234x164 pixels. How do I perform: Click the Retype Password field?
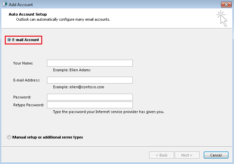(90, 105)
